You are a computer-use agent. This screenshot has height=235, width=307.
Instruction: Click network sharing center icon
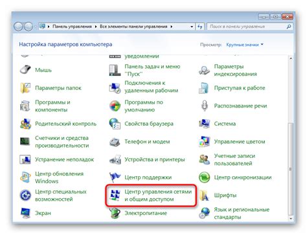pos(115,196)
